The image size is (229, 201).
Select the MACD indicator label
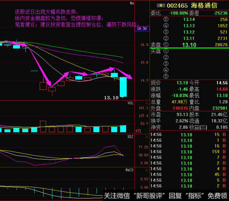129,170
